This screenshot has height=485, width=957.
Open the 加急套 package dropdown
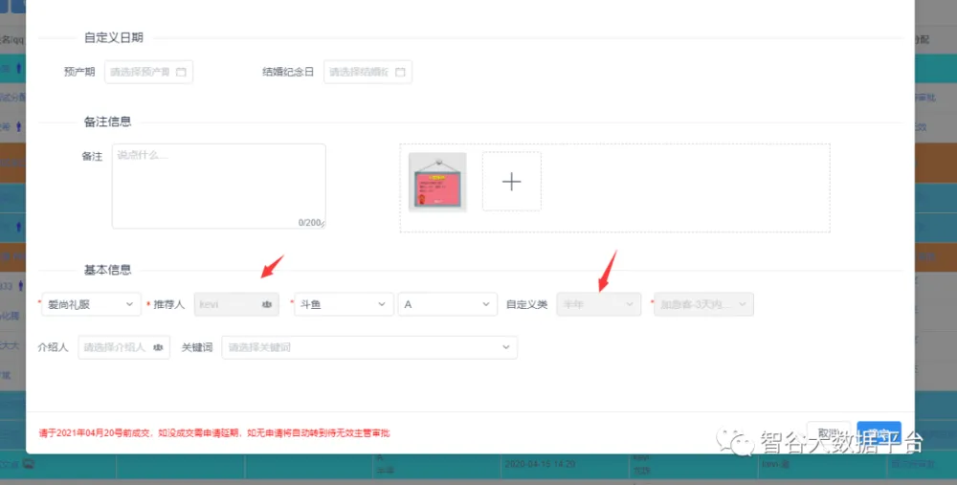pos(703,304)
